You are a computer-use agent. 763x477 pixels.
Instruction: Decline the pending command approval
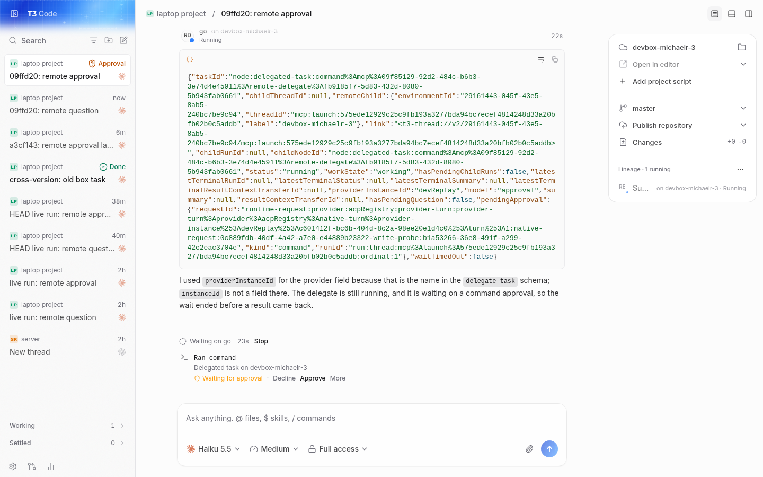pyautogui.click(x=284, y=378)
